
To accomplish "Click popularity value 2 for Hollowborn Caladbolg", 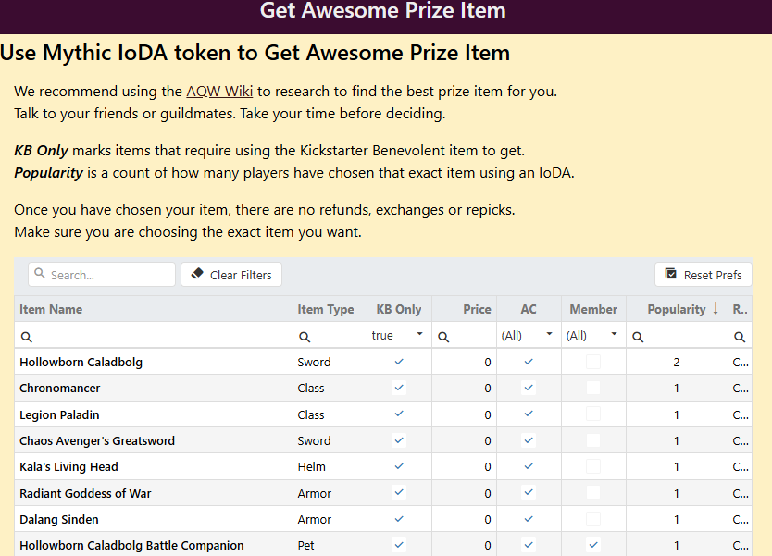I will point(677,362).
